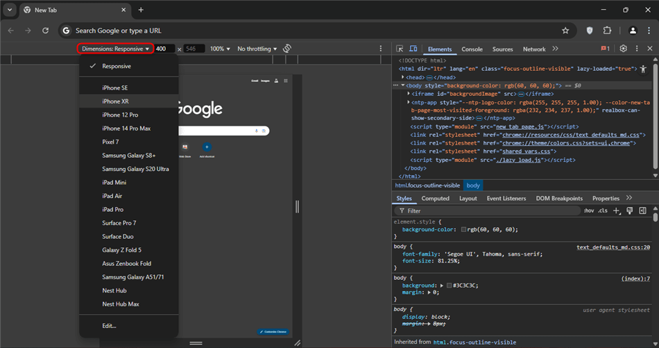
Task: Toggle element state with :hov
Action: [x=588, y=210]
